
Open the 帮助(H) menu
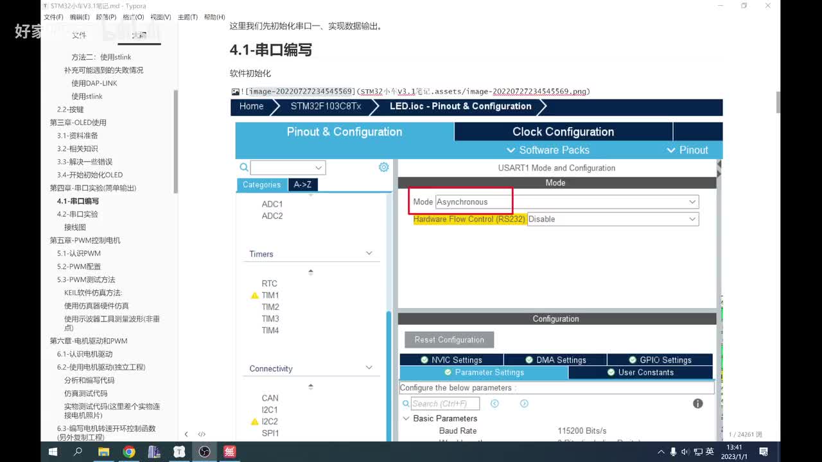pyautogui.click(x=214, y=17)
